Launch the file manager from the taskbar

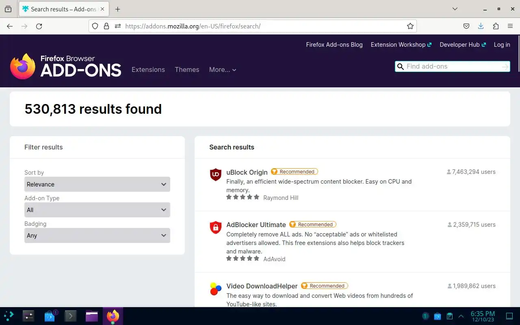(x=92, y=316)
